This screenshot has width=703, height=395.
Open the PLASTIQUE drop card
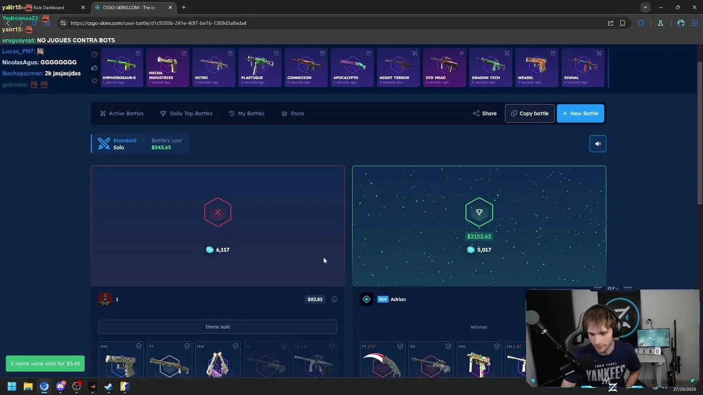pyautogui.click(x=260, y=67)
